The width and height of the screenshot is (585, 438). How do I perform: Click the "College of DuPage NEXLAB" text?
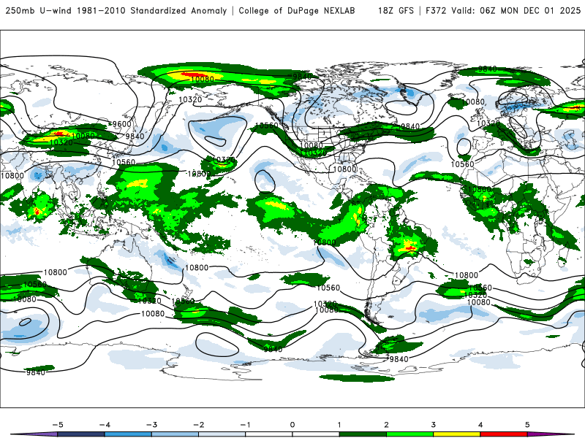pos(297,11)
